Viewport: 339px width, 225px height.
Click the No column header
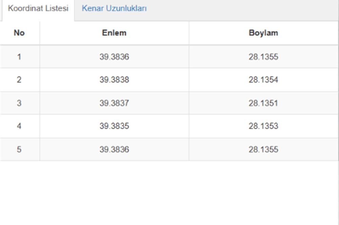pos(19,33)
